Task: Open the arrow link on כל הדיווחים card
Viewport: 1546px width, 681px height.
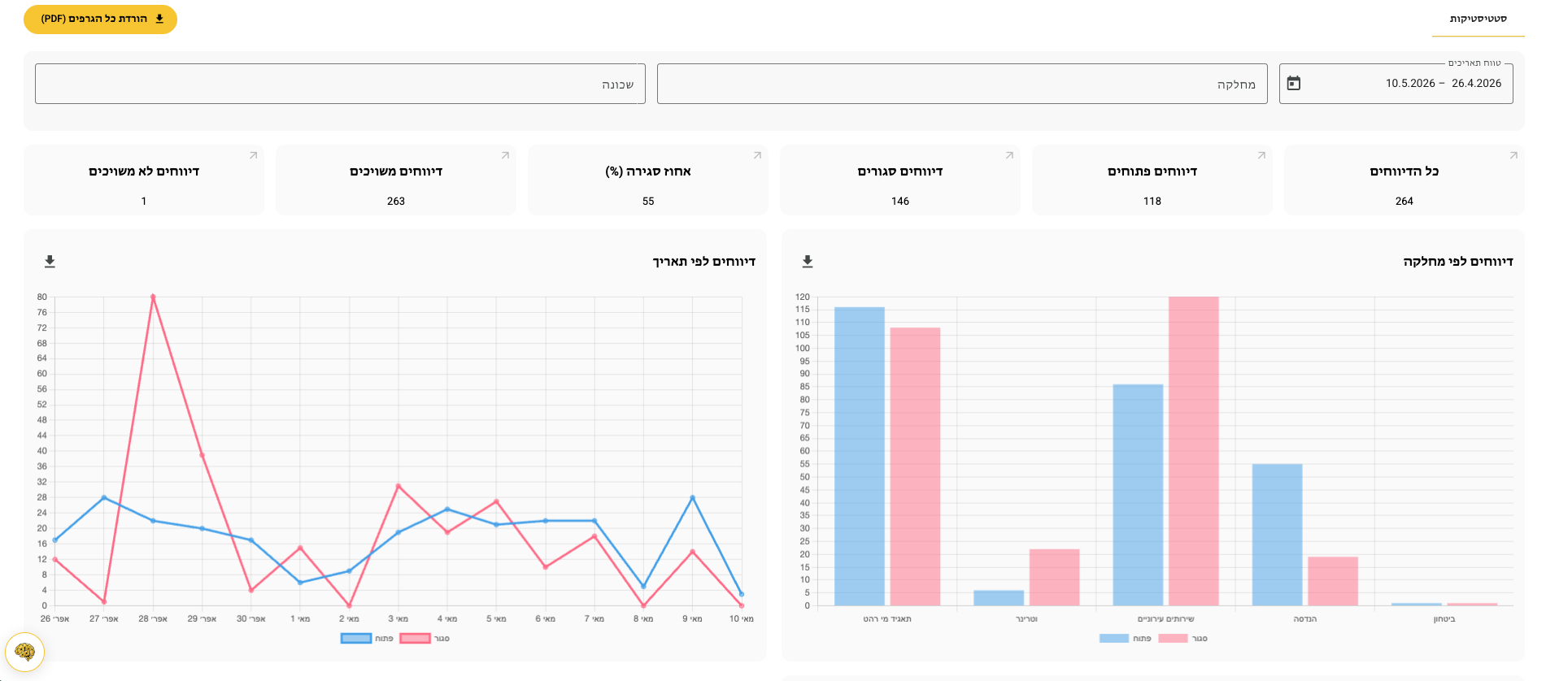Action: point(1513,155)
